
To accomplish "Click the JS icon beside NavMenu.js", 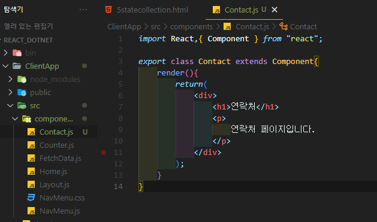I will (31, 211).
